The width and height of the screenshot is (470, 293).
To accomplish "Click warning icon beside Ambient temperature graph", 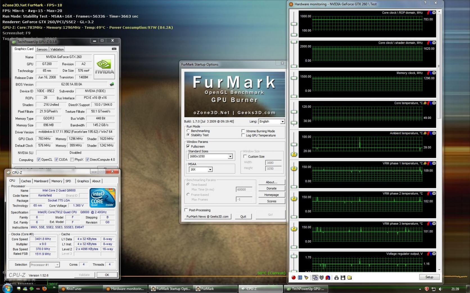I will pyautogui.click(x=294, y=154).
